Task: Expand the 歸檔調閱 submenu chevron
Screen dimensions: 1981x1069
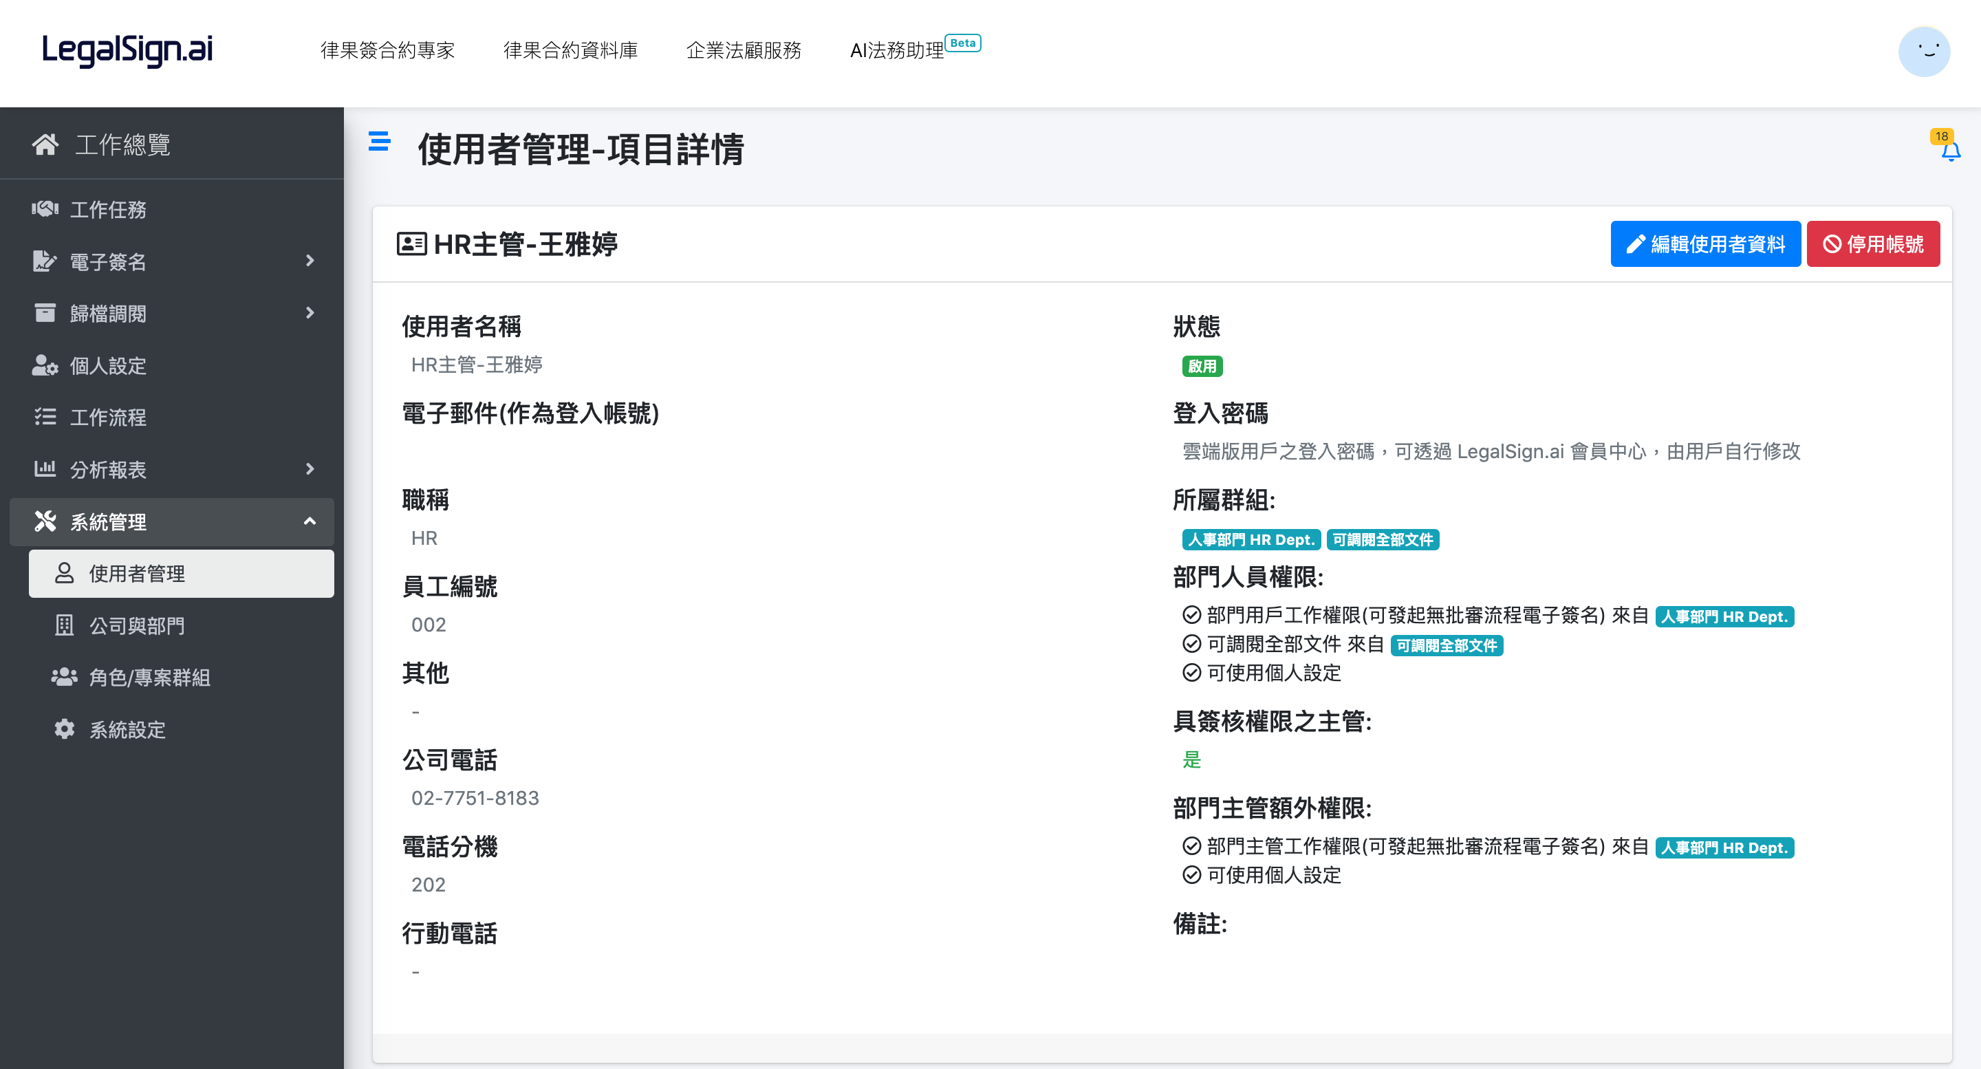Action: 310,313
